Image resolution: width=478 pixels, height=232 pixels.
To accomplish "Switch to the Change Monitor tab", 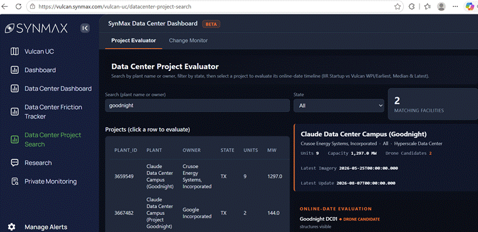I will (188, 41).
